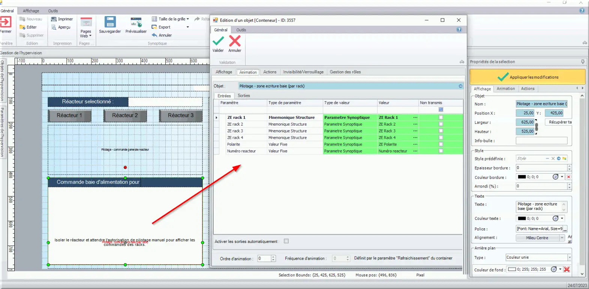The image size is (589, 289).
Task: Click the Non transmis header filter checkbox
Action: 441,110
